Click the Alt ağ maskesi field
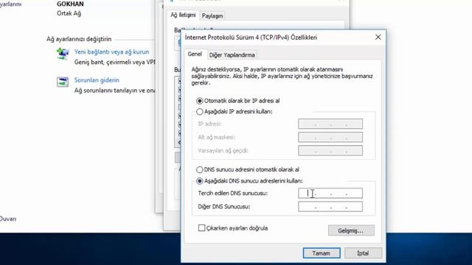 [330, 138]
